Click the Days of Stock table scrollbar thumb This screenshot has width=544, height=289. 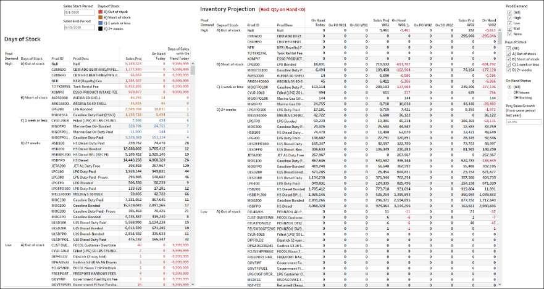193,70
